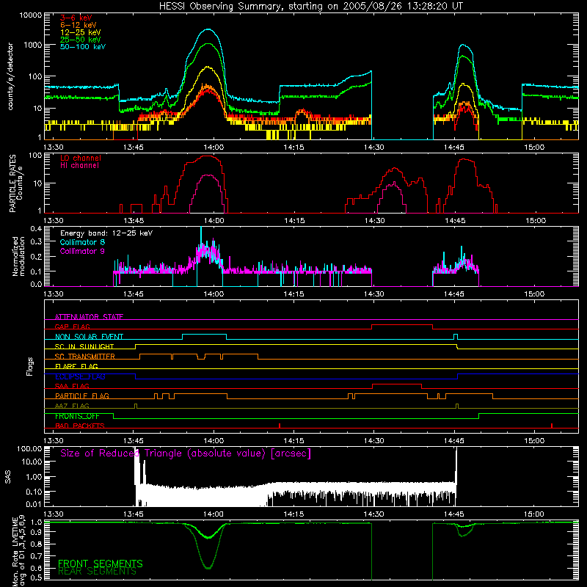This screenshot has width=587, height=587.
Task: Click the 14:15 tick under modulation plot
Action: pyautogui.click(x=293, y=294)
